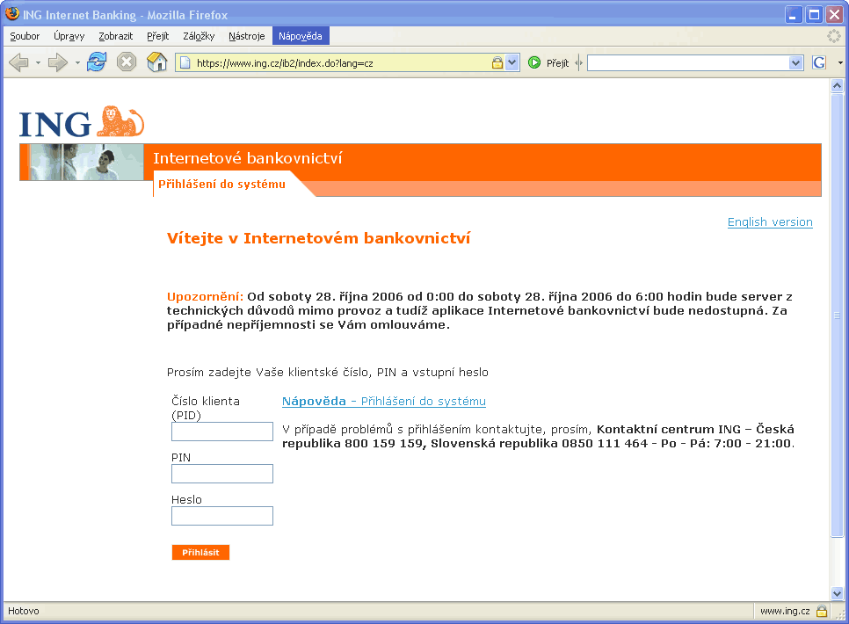
Task: Open the Soubor menu
Action: coord(25,36)
